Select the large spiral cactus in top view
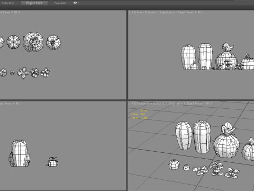The width and height of the screenshot is (254, 191). click(33, 42)
